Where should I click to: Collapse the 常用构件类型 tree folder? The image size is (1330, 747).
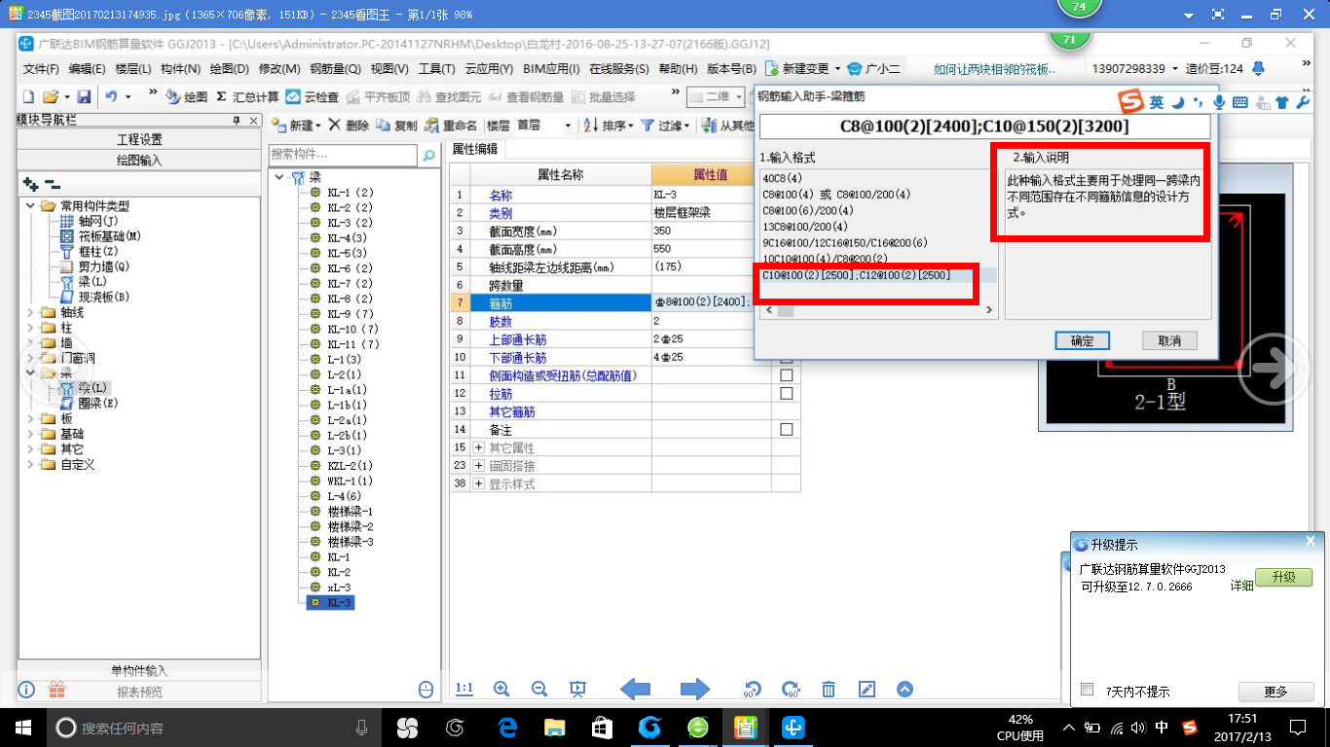tap(31, 206)
